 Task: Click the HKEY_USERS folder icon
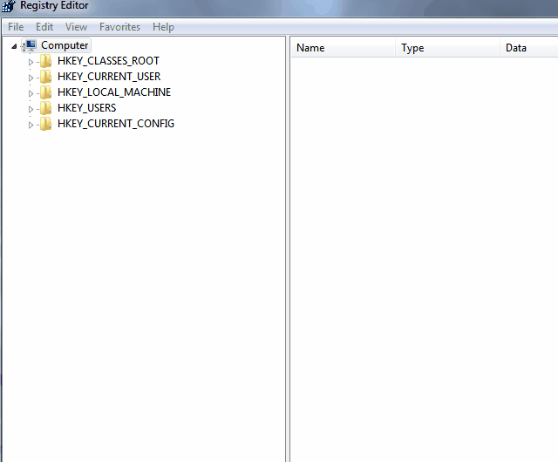coord(45,108)
